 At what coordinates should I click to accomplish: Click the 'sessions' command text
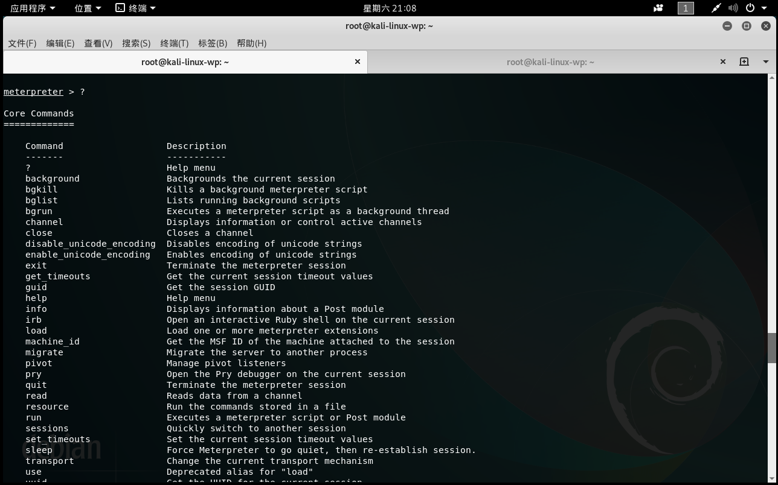(47, 428)
